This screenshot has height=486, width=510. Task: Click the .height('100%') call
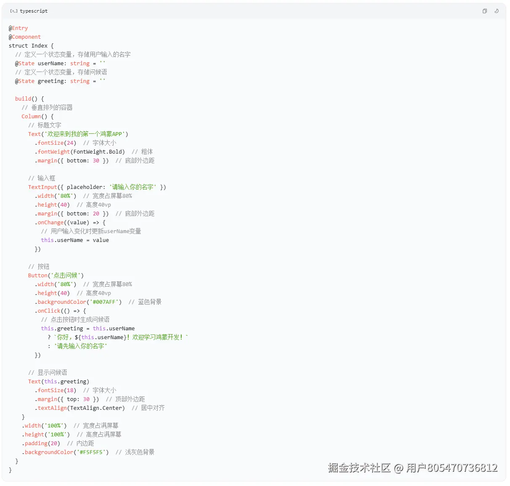click(x=46, y=435)
